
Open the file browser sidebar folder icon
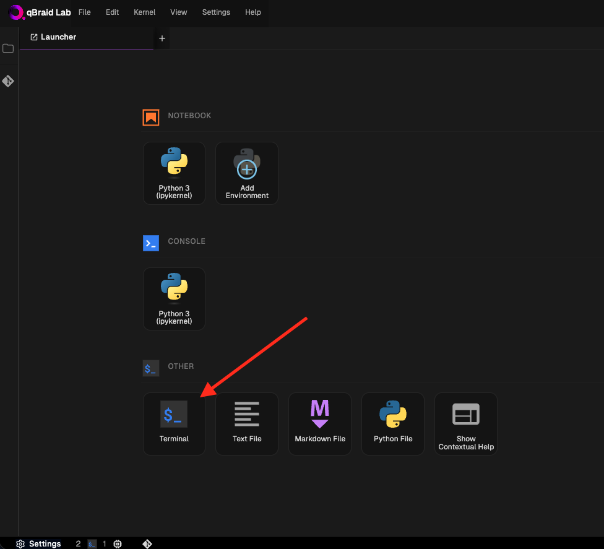(x=8, y=48)
